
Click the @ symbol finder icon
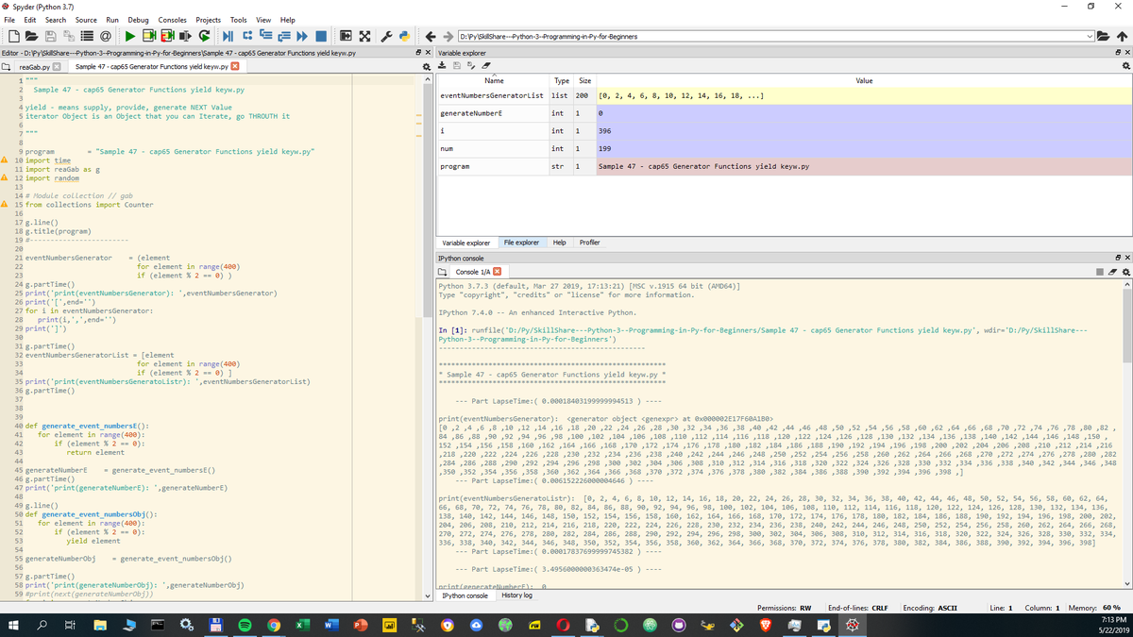pos(105,36)
